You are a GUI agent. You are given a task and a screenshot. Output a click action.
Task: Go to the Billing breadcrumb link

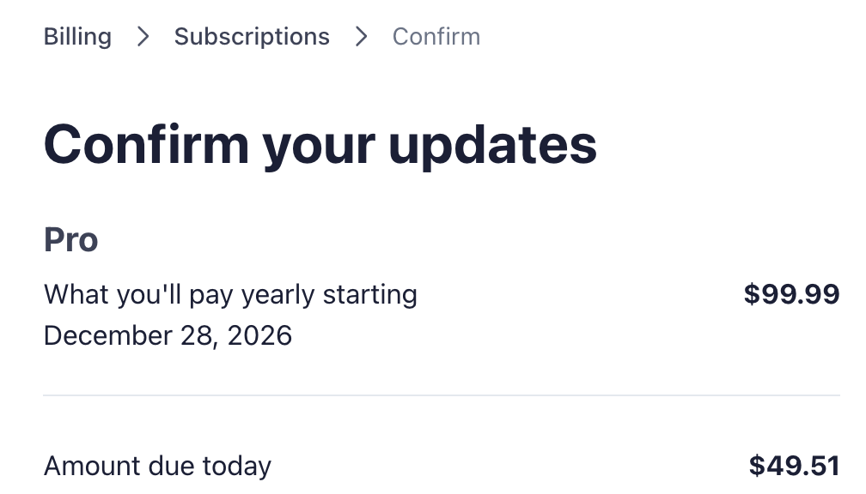point(77,37)
